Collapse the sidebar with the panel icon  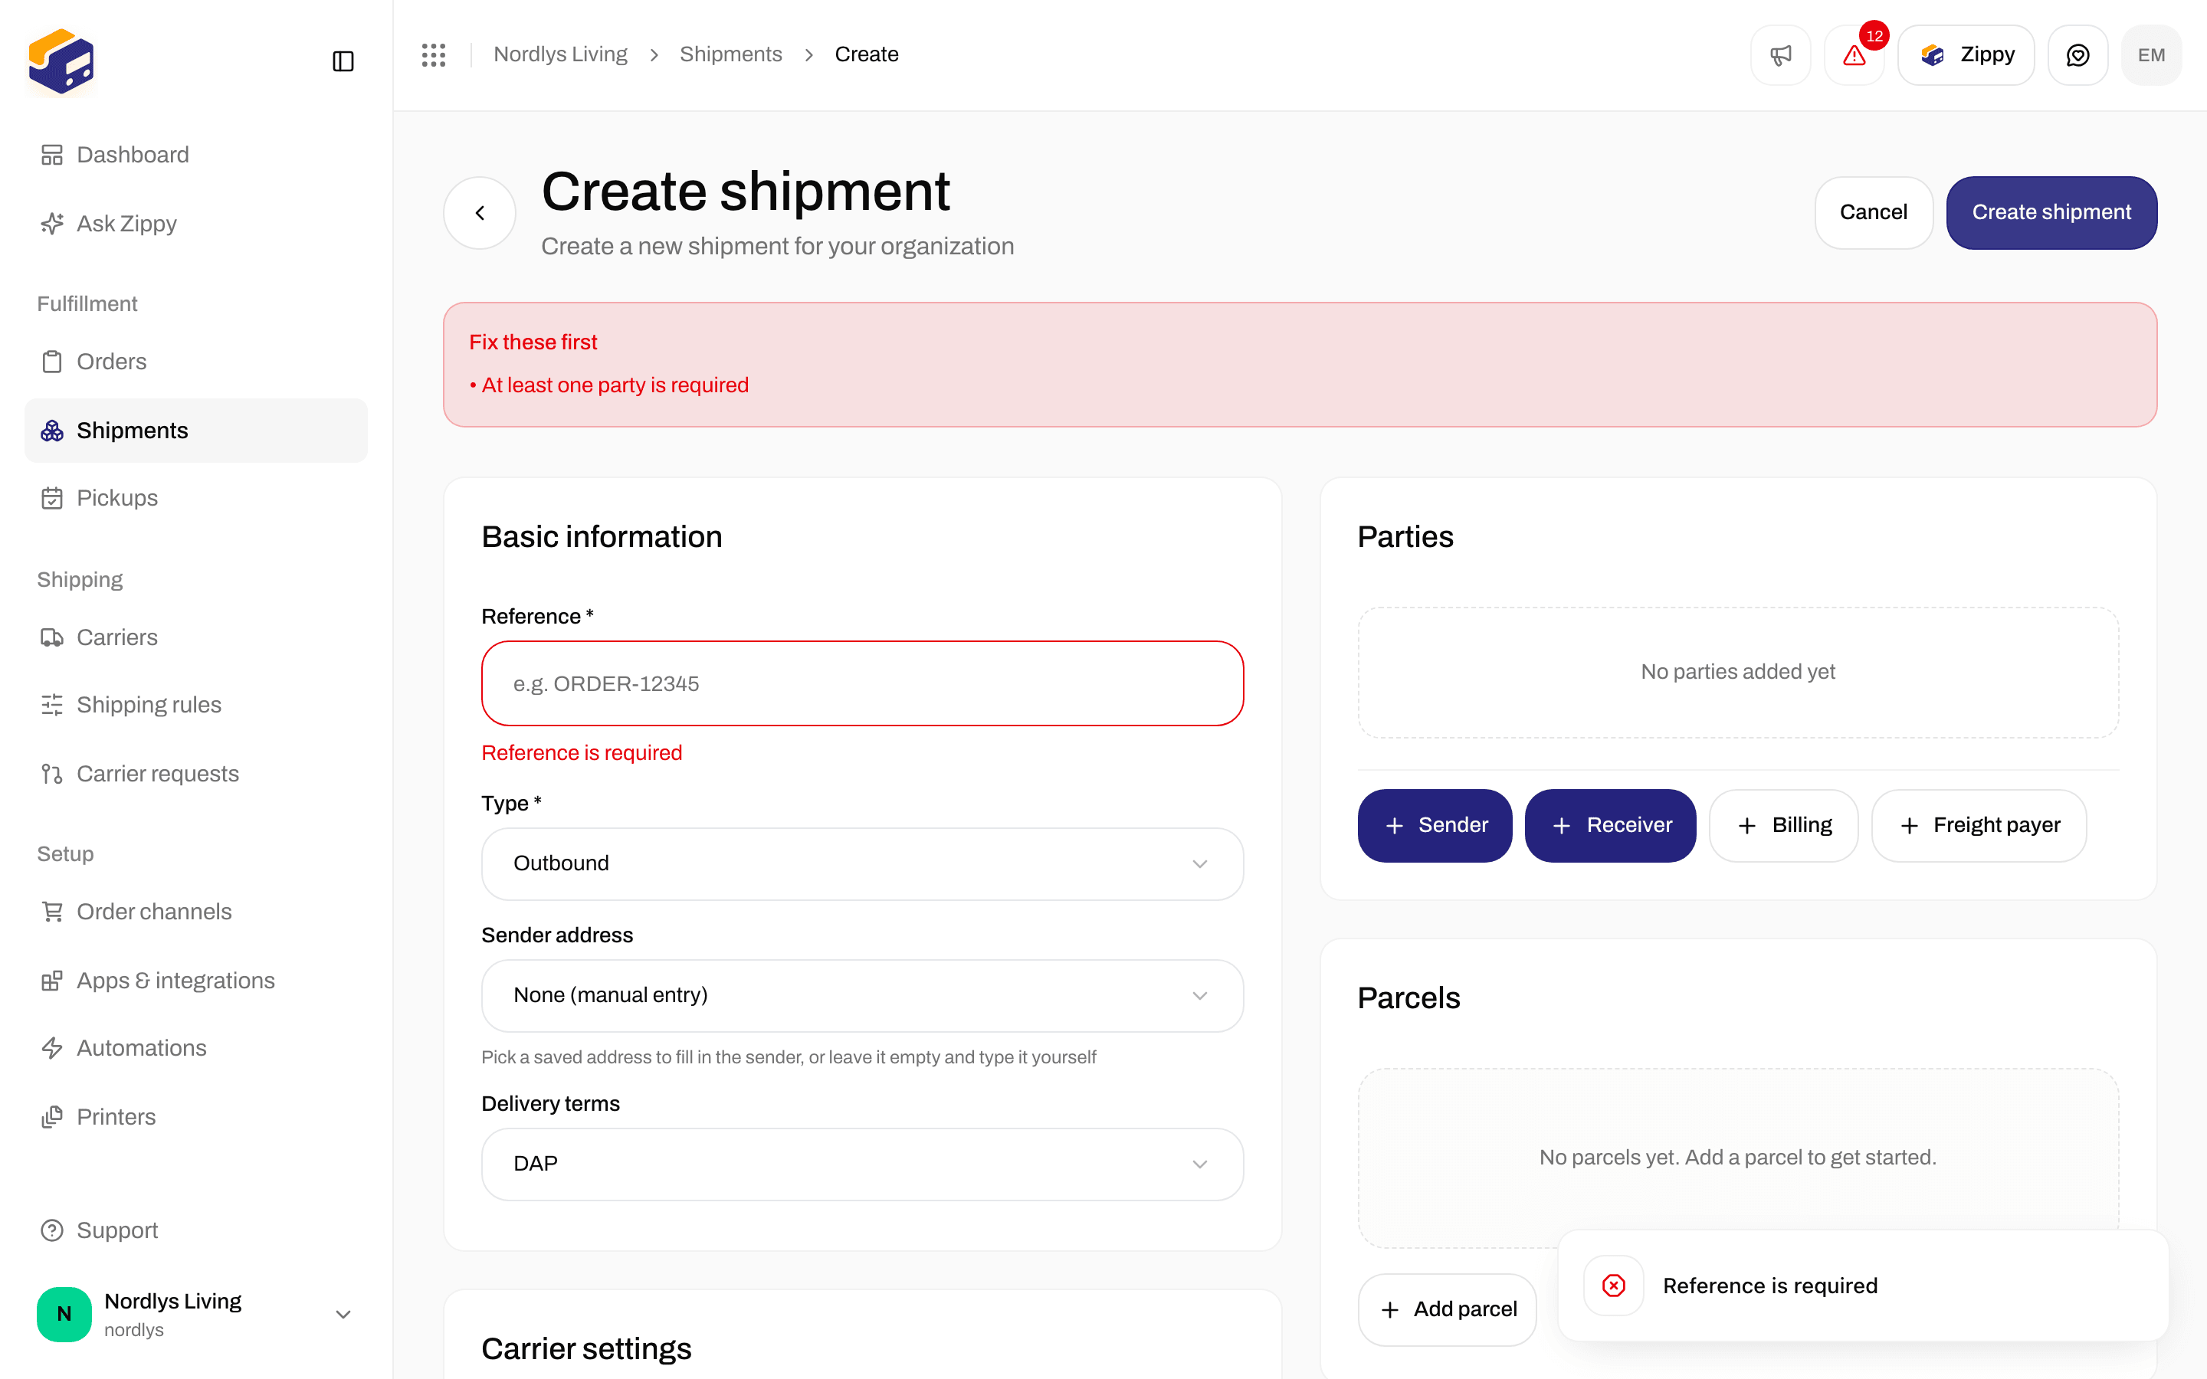[343, 61]
